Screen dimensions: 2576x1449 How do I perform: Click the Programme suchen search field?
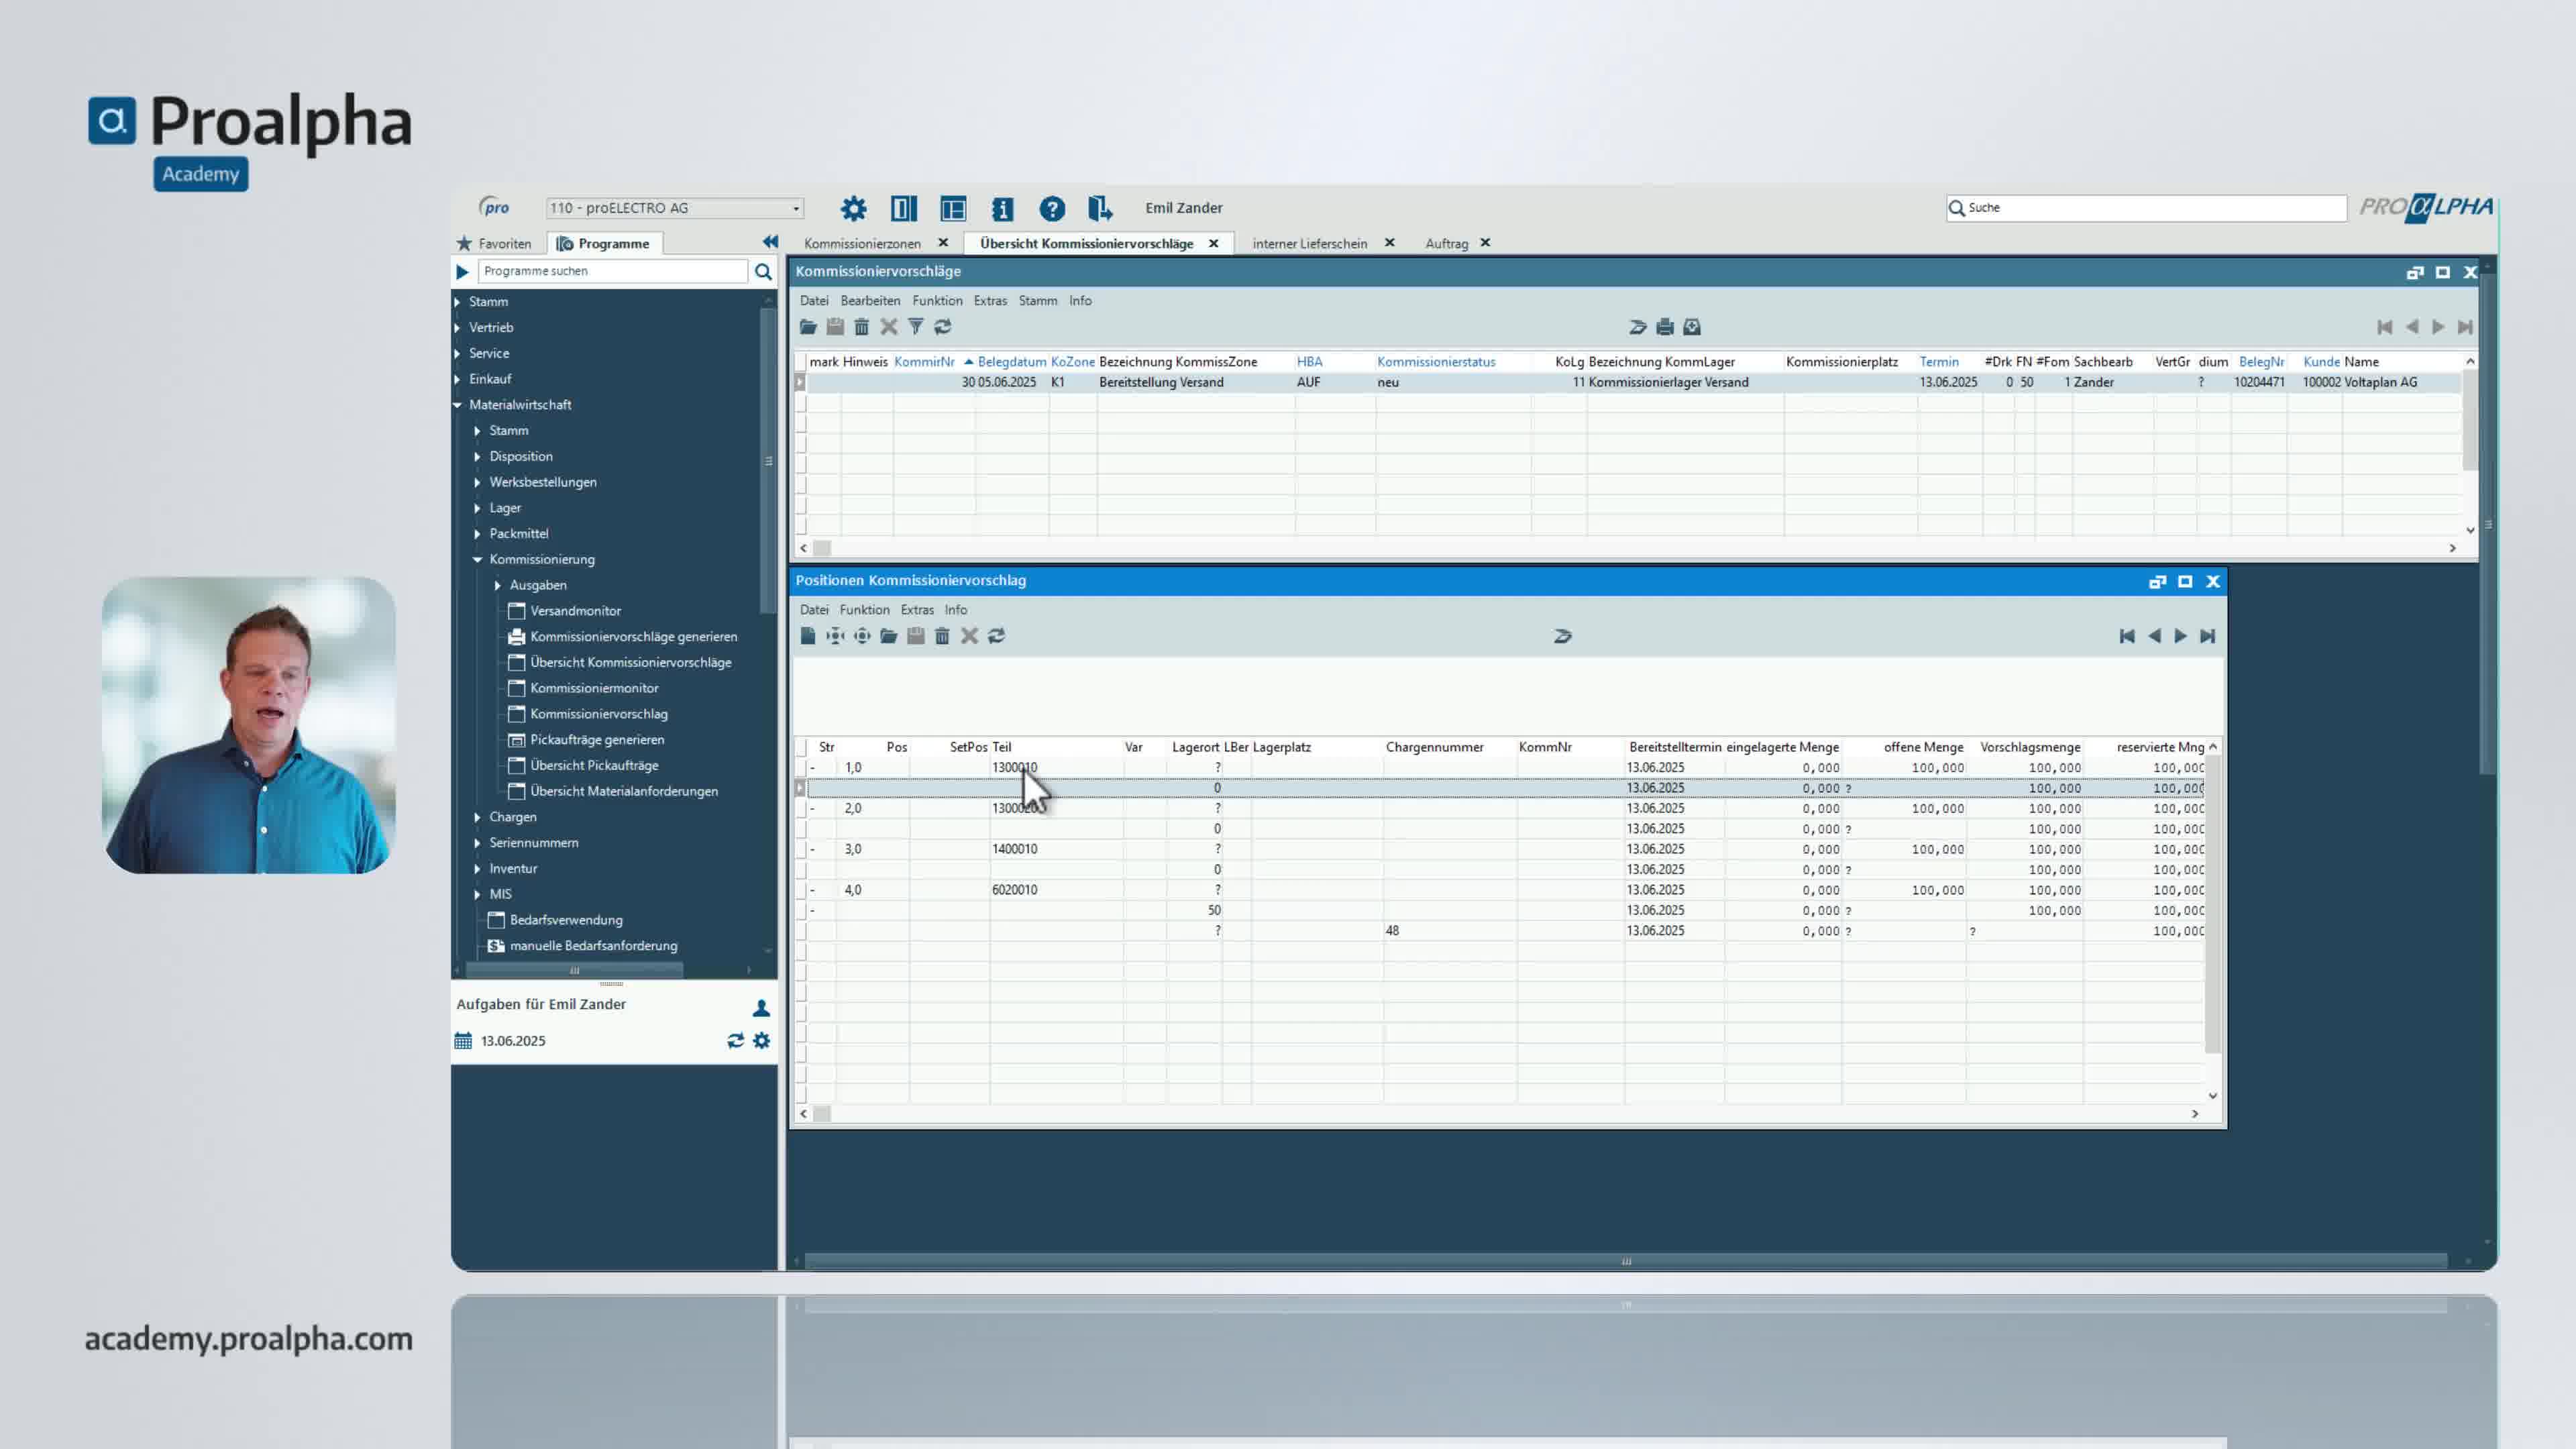pos(612,271)
